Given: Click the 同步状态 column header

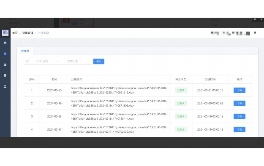Looking at the screenshot, I should tap(181, 79).
